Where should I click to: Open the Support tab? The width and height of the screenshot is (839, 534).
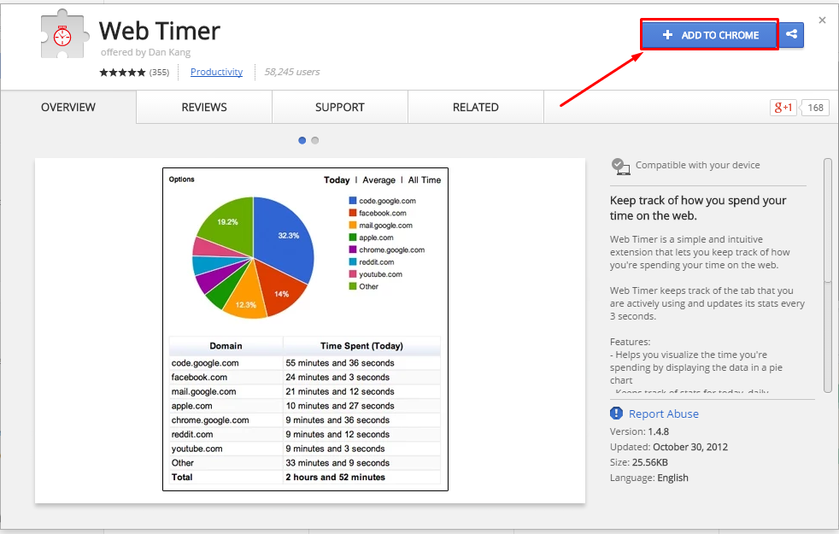(x=340, y=107)
